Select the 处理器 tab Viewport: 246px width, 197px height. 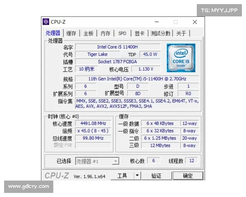pos(53,33)
